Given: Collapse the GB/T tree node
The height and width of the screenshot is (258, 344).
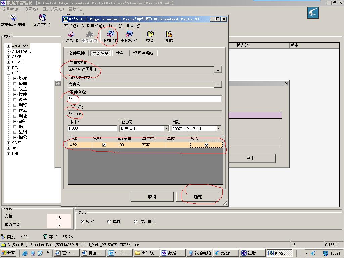Looking at the screenshot, I should point(8,73).
